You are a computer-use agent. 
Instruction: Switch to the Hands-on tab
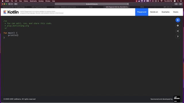click(154, 12)
